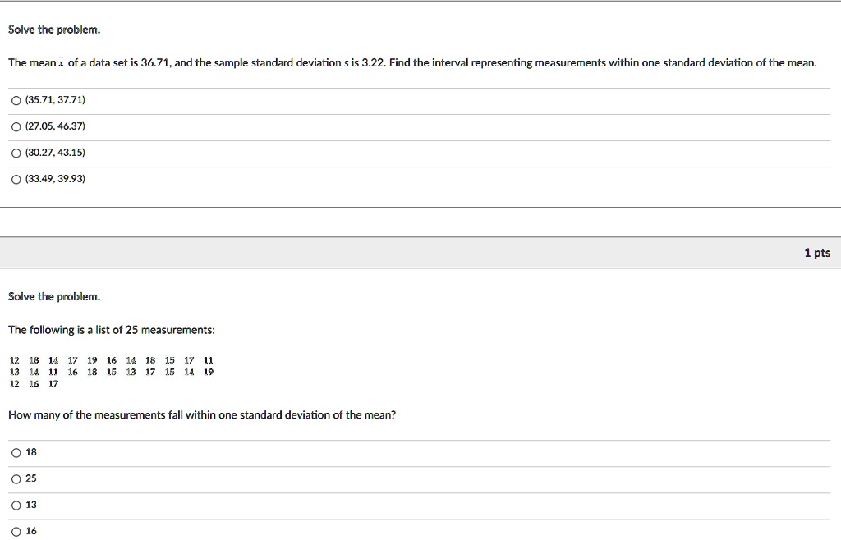Click the answer text 16
This screenshot has width=841, height=540.
[30, 531]
